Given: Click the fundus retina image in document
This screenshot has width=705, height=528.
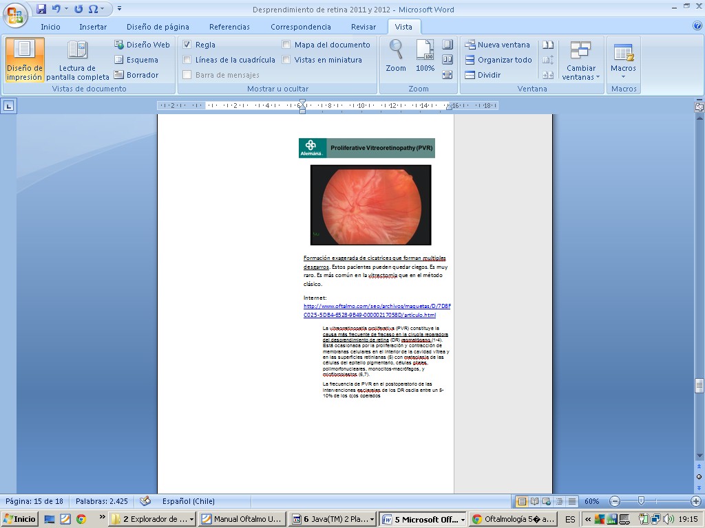Looking at the screenshot, I should 370,204.
